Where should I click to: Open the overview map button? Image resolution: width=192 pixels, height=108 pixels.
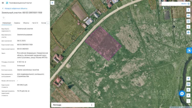point(188,84)
